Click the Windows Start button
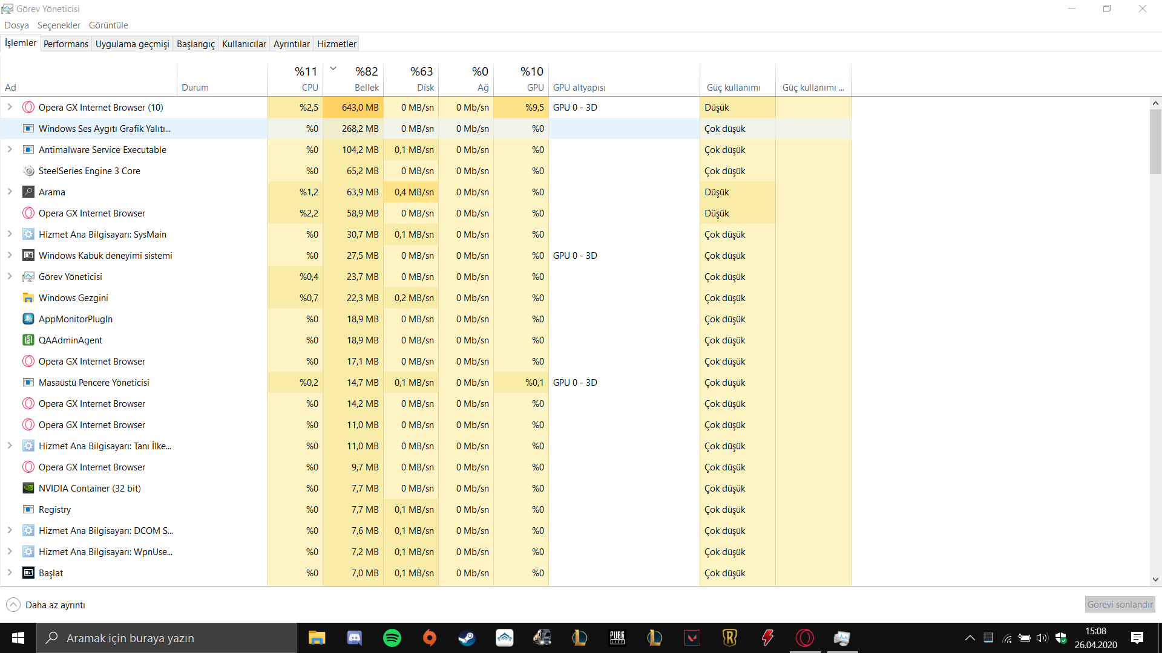 [x=18, y=638]
